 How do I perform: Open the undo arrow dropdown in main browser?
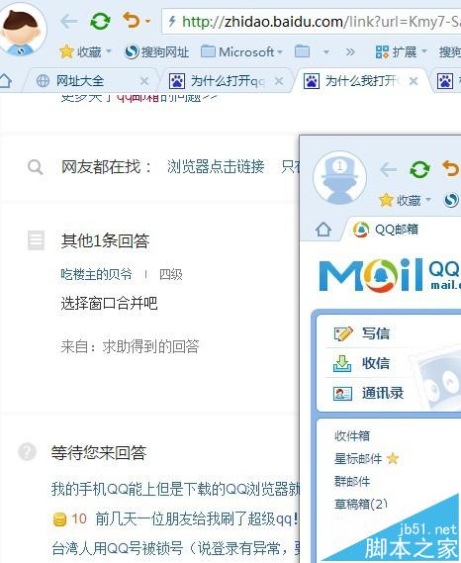click(147, 22)
